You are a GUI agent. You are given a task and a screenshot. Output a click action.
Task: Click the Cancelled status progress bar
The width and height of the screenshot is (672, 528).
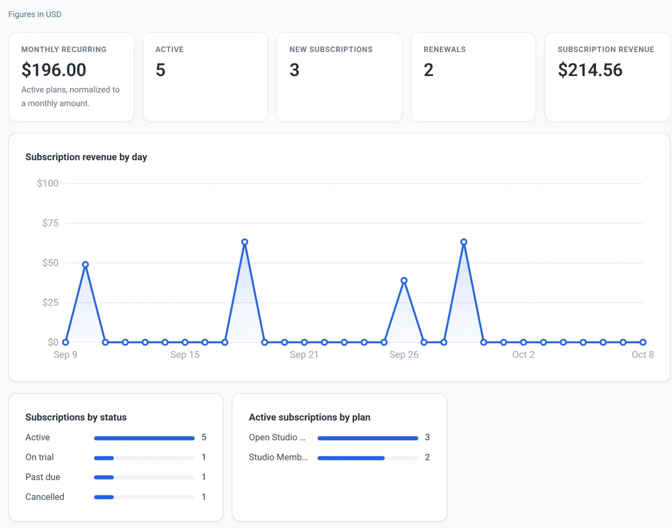[x=144, y=497]
